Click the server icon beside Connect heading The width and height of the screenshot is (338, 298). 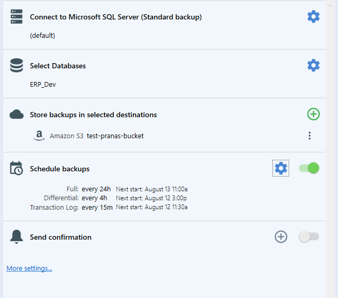17,17
